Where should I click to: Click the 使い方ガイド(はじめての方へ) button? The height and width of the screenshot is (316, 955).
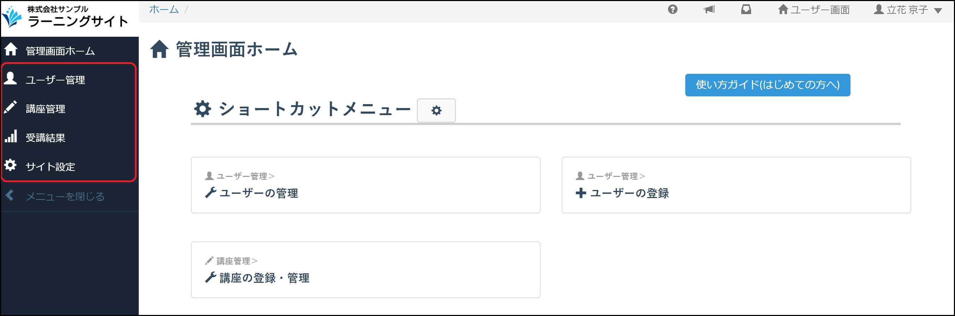(768, 85)
